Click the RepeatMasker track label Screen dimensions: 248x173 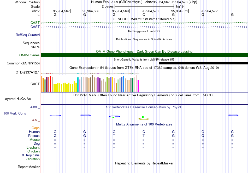29,167
